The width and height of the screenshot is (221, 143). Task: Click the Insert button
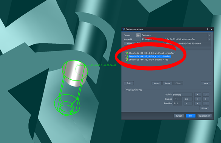tap(156, 84)
